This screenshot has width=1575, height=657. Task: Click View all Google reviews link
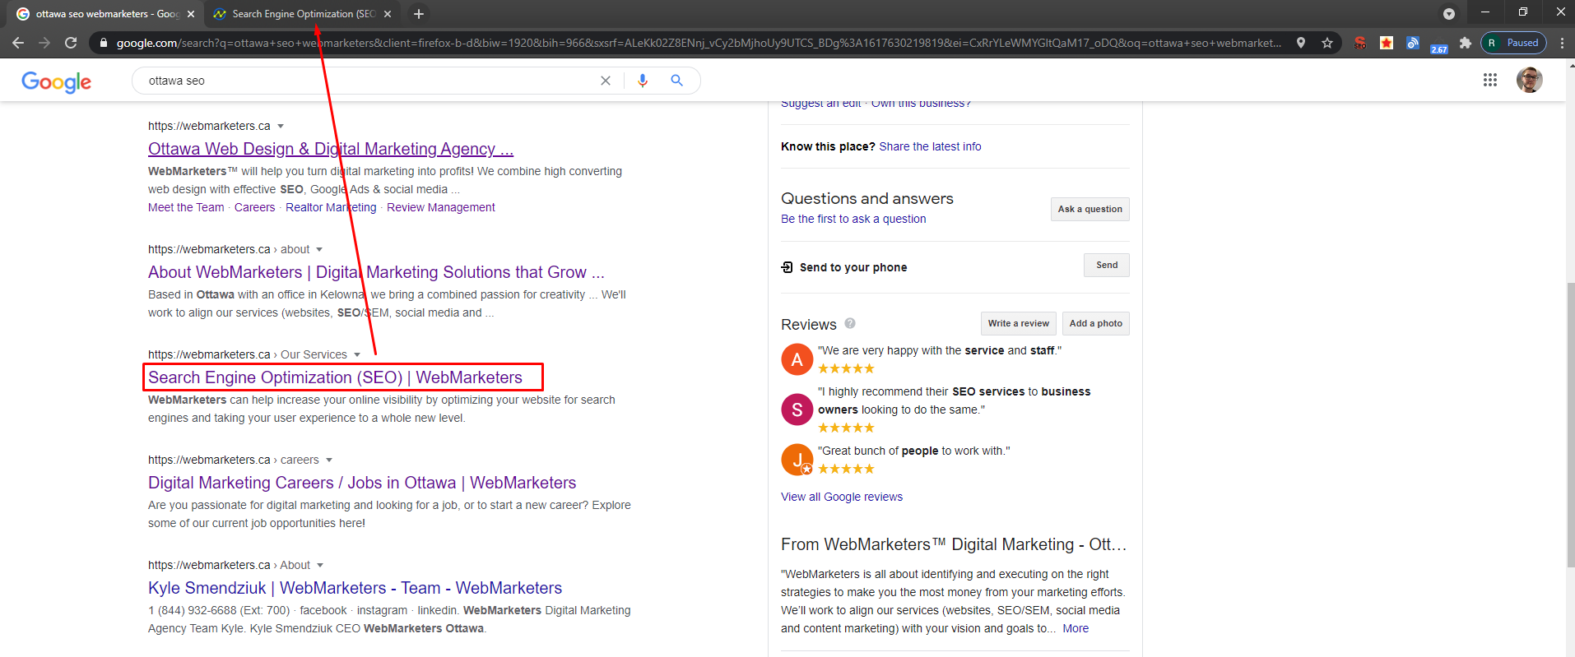point(842,497)
